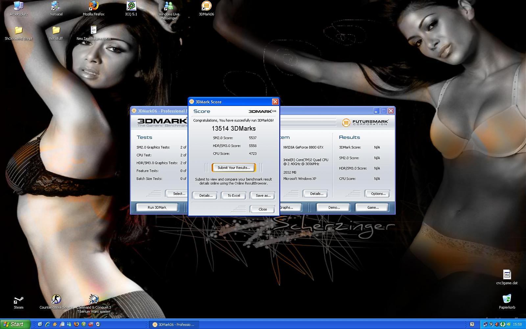The height and width of the screenshot is (329, 526).
Task: Click the Messenger quick launch icon
Action: click(x=69, y=324)
